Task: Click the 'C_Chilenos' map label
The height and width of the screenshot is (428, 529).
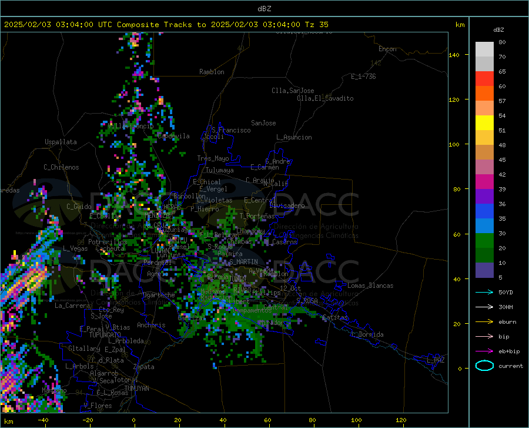Action: (x=61, y=167)
